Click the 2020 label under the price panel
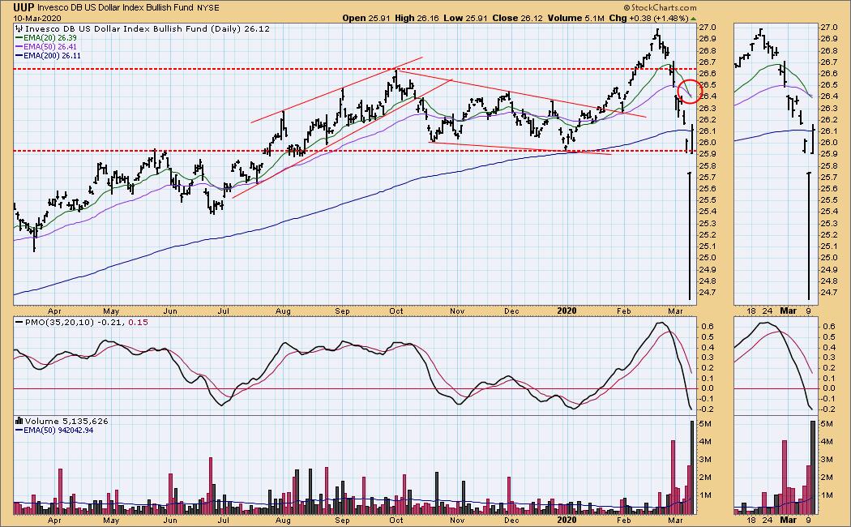This screenshot has width=851, height=527. pos(567,311)
